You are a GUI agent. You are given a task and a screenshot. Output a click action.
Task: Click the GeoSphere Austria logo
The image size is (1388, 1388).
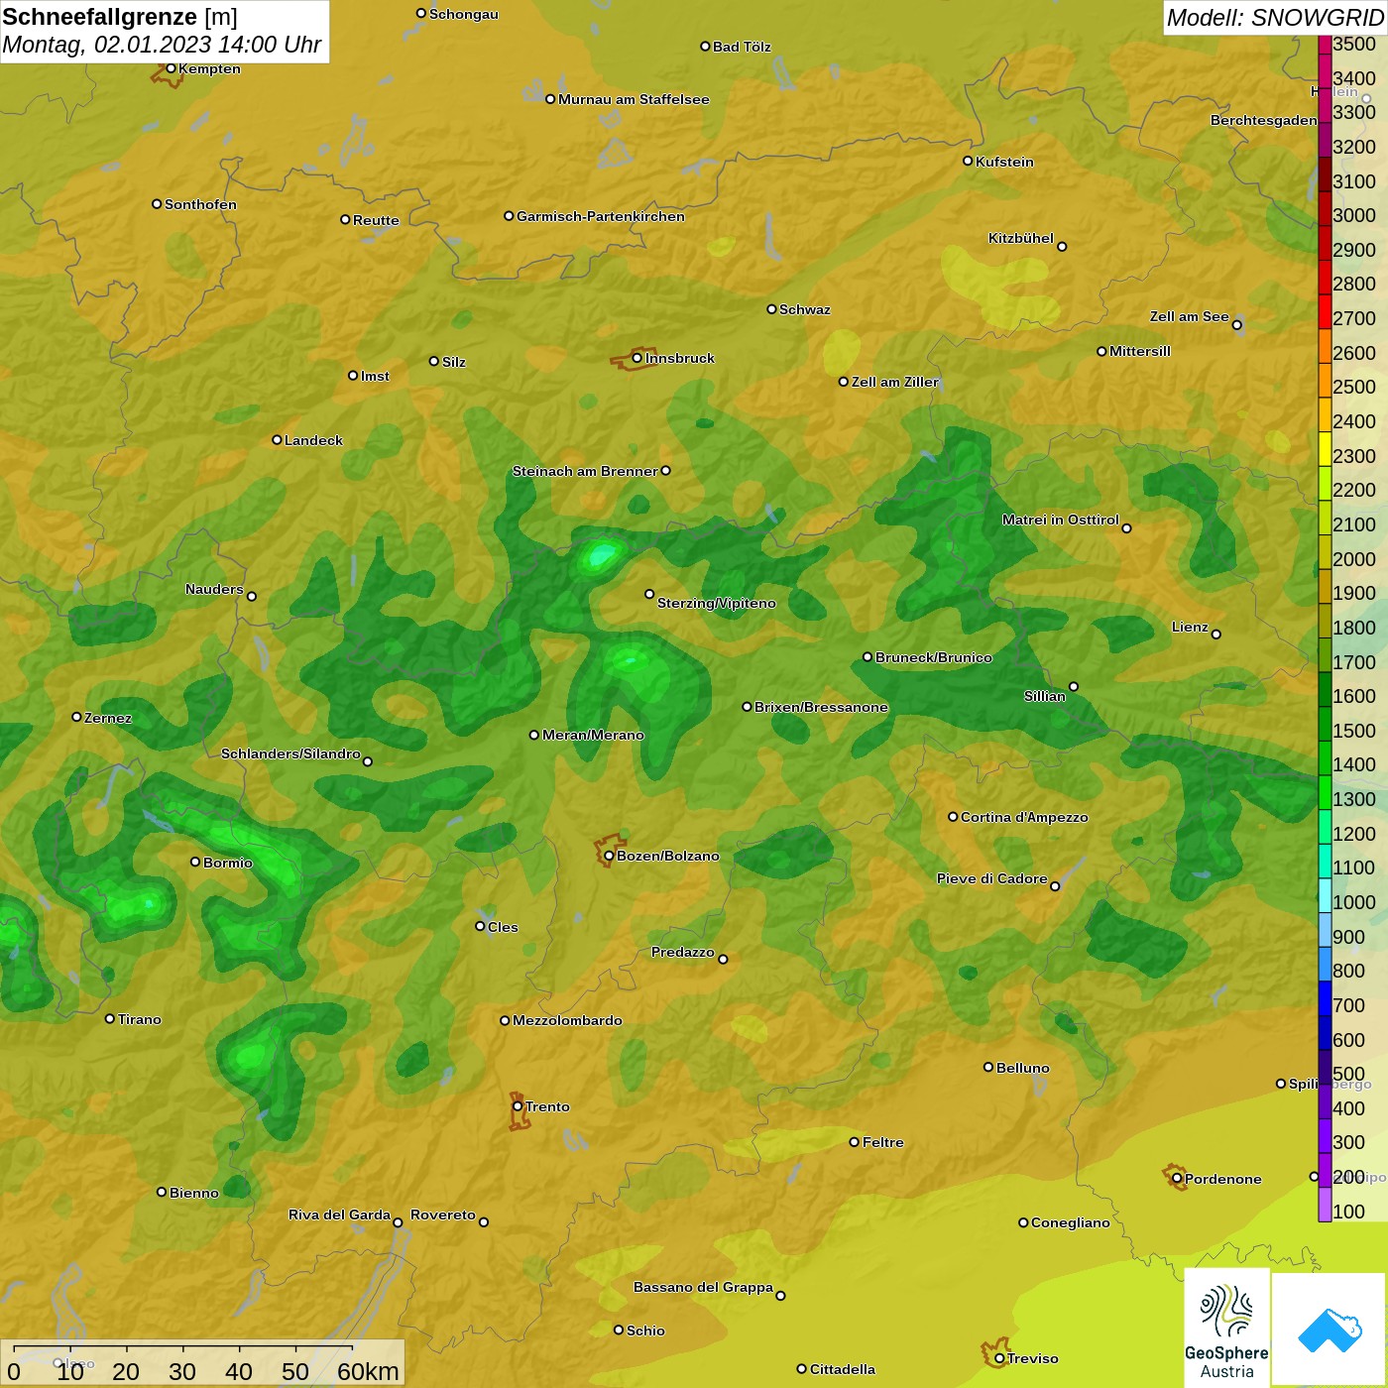point(1226,1328)
